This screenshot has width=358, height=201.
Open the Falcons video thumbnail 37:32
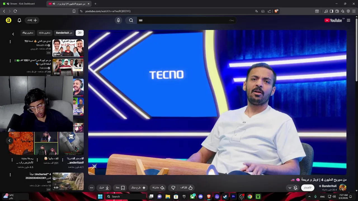tap(68, 67)
